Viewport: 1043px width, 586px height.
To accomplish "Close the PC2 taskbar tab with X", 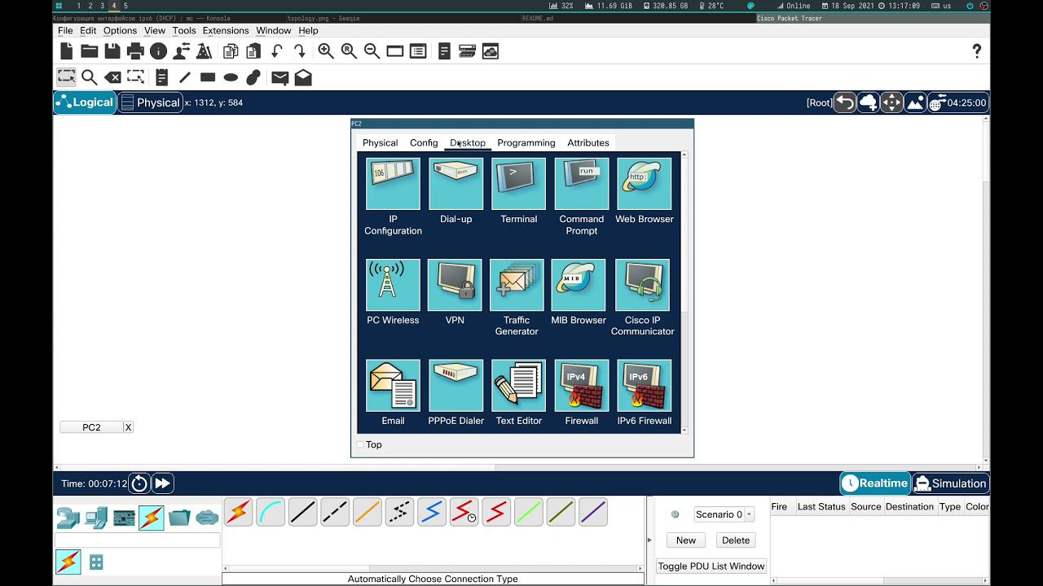I will pyautogui.click(x=128, y=427).
